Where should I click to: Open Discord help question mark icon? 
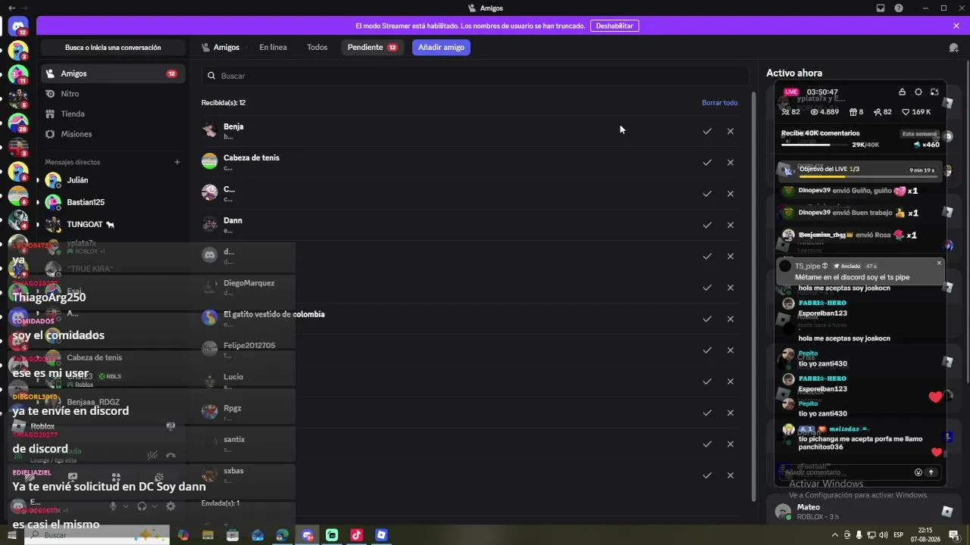899,8
